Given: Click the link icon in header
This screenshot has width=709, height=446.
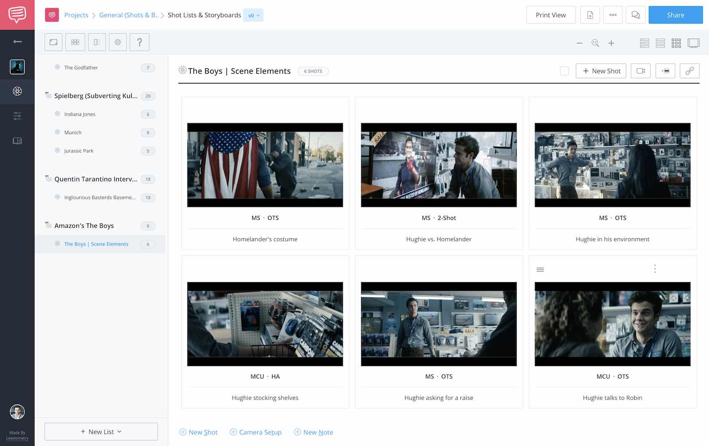Looking at the screenshot, I should click(690, 71).
